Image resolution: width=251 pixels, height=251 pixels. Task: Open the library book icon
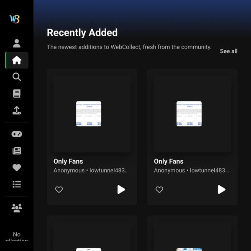pyautogui.click(x=17, y=93)
